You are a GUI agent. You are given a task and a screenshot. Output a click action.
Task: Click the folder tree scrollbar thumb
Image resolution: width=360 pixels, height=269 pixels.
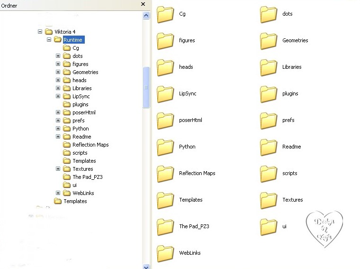(146, 87)
